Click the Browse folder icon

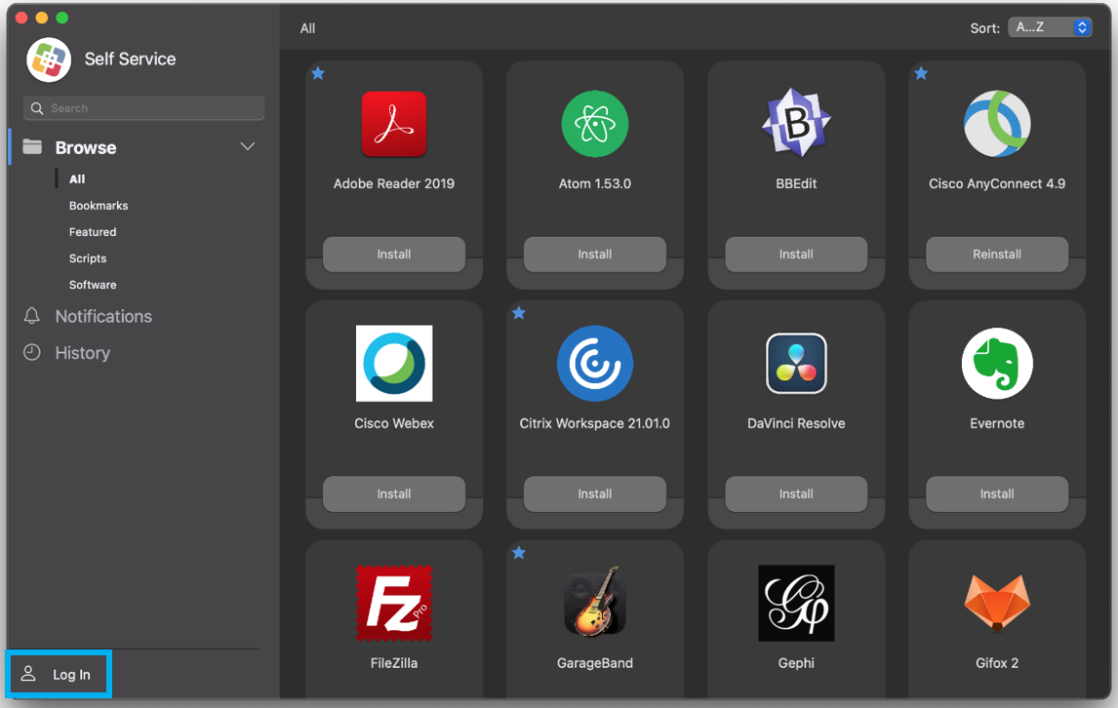coord(32,147)
